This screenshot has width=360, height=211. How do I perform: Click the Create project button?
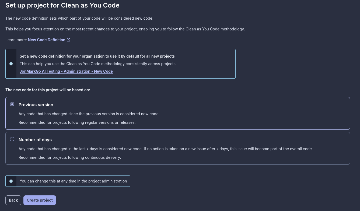40,200
